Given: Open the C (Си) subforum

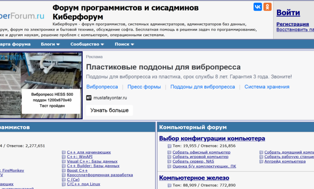Looking at the screenshot, I should pyautogui.click(x=73, y=180).
